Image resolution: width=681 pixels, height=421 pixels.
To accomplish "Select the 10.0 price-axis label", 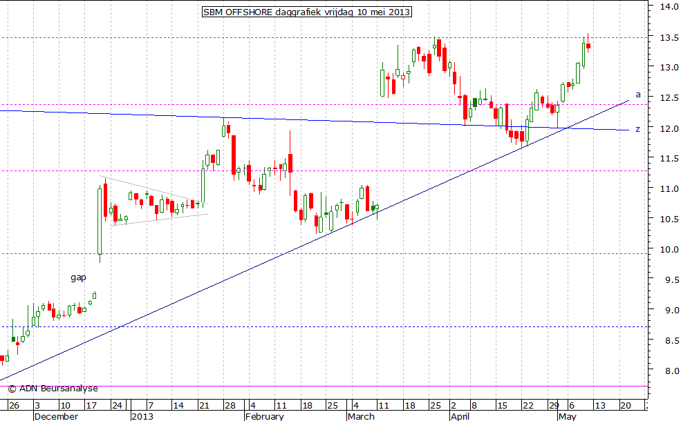I will (x=670, y=250).
